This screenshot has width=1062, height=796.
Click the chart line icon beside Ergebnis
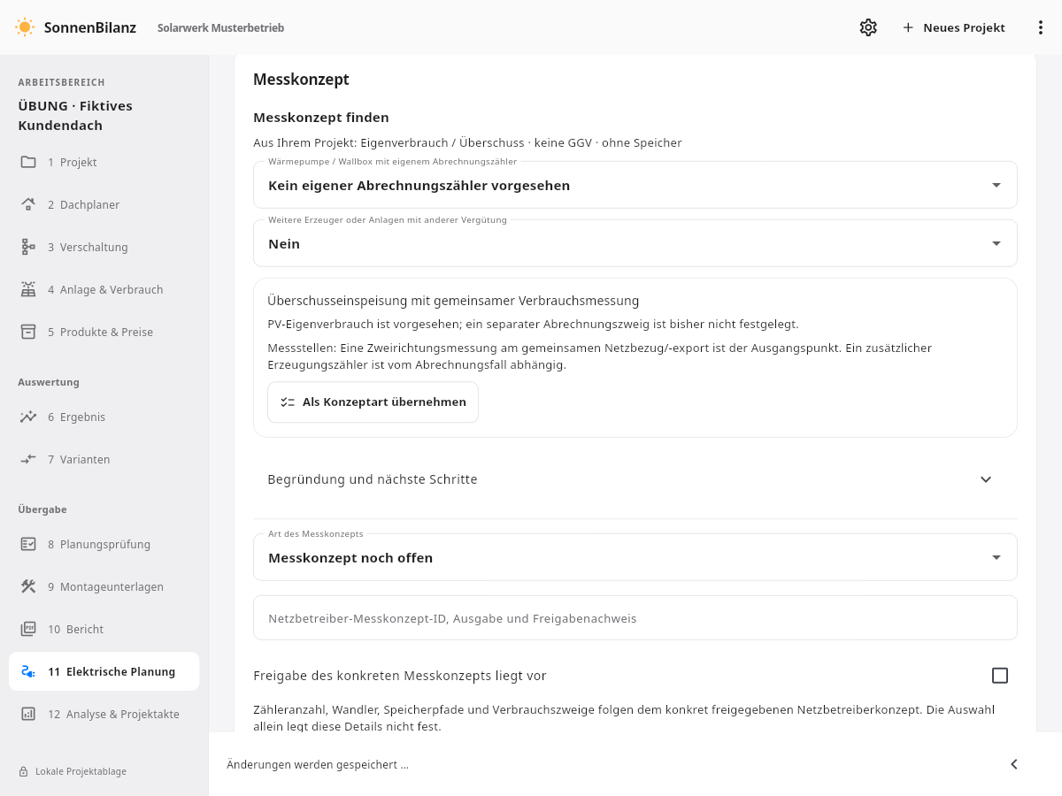(28, 417)
